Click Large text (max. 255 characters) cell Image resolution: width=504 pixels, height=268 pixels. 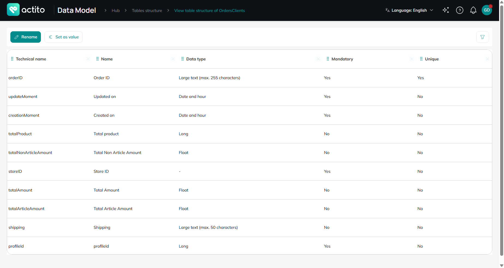click(x=209, y=78)
